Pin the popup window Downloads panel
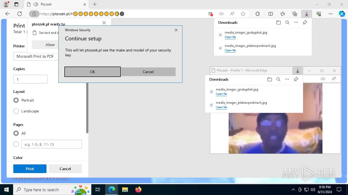 pyautogui.click(x=296, y=79)
